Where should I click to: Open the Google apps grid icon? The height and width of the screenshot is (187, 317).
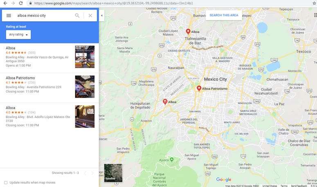[315, 15]
